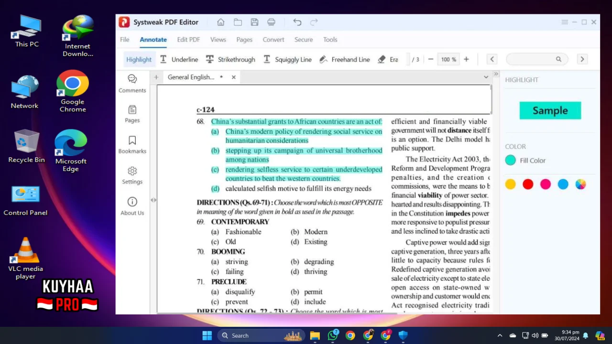Open the hamburger menu in title bar
Viewport: 612px width, 344px height.
565,22
